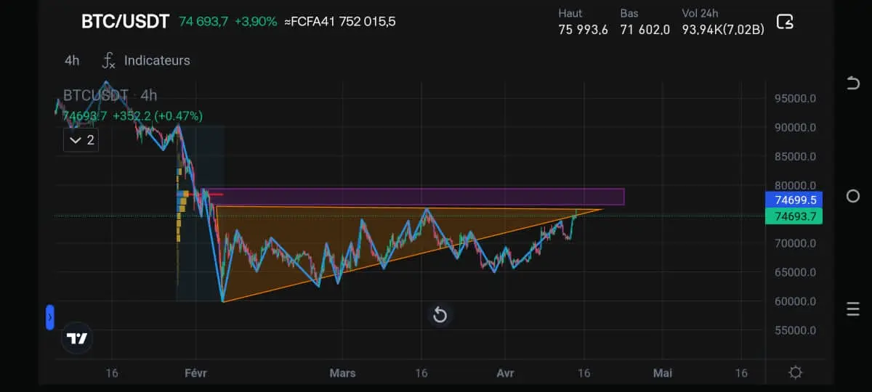The height and width of the screenshot is (392, 872).
Task: Click the 95000.0 price axis label
Action: (x=795, y=98)
